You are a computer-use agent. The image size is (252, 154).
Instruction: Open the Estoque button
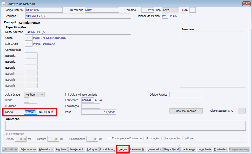point(92,149)
